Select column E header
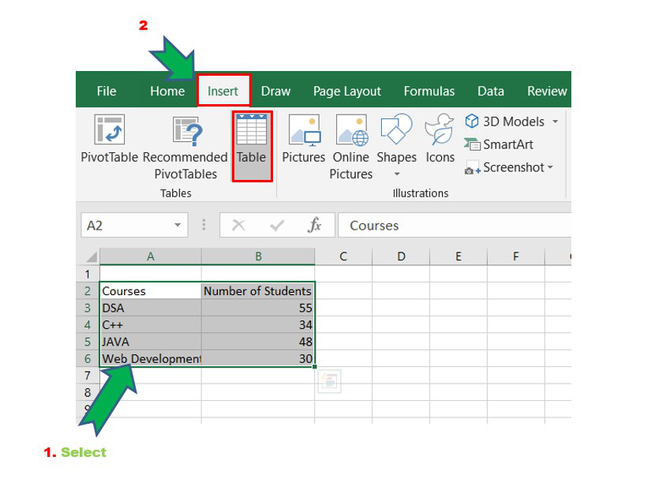The width and height of the screenshot is (655, 494). coord(458,256)
